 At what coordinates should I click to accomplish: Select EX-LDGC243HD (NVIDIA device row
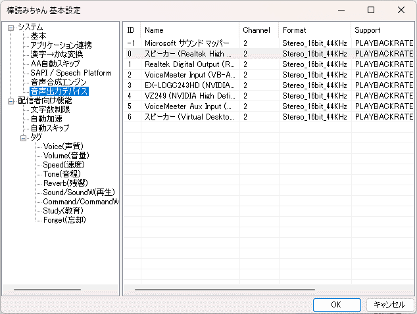[269, 85]
